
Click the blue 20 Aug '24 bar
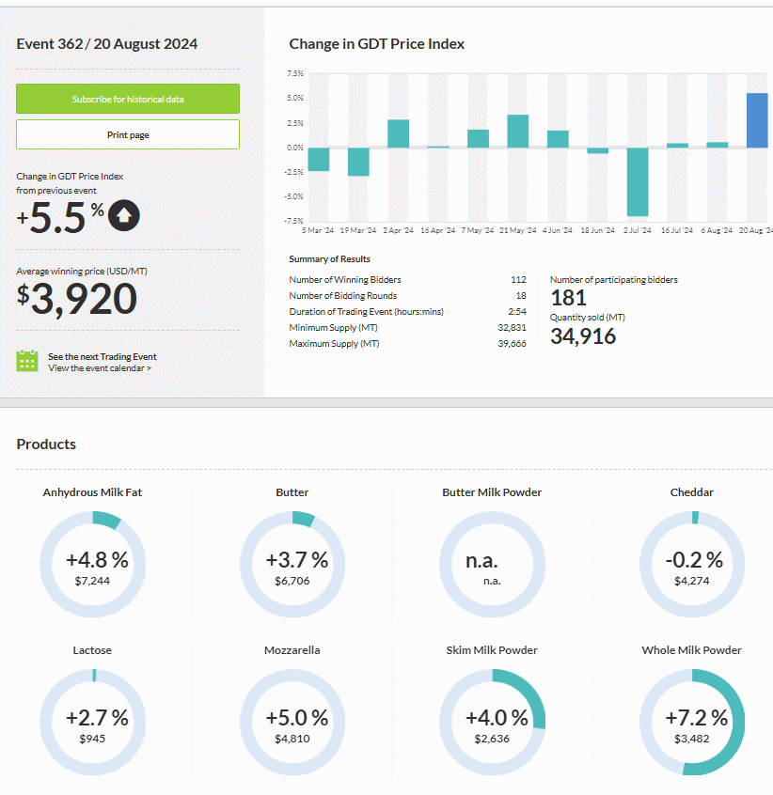[x=757, y=120]
